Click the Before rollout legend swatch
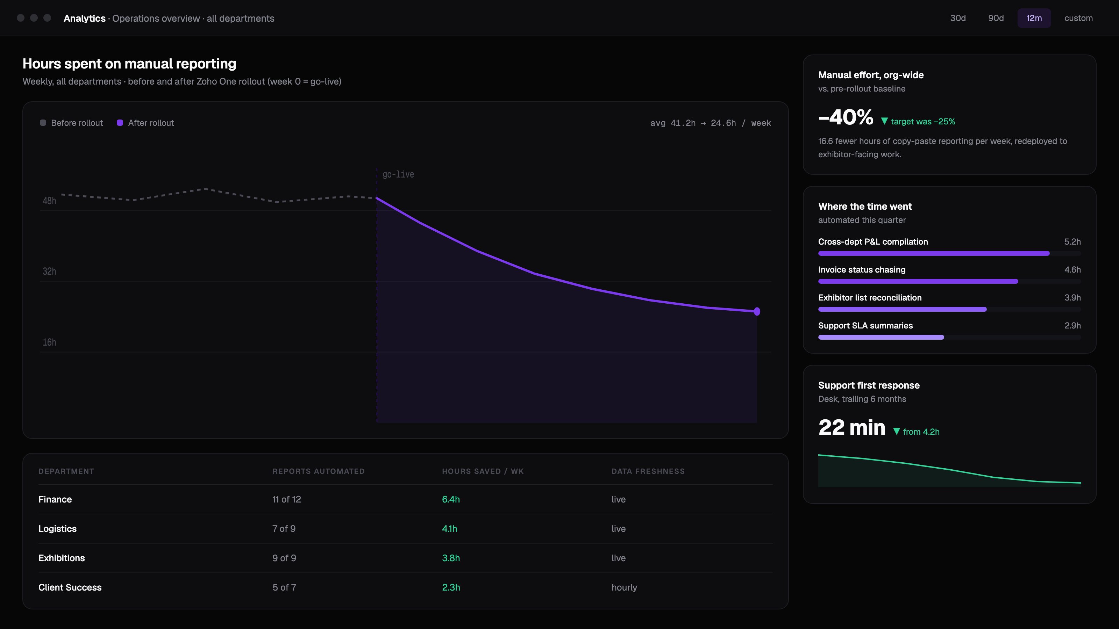This screenshot has height=629, width=1119. (43, 123)
